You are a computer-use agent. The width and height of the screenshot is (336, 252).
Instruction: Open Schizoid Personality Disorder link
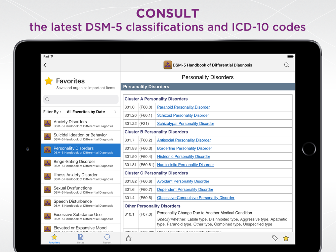183,115
